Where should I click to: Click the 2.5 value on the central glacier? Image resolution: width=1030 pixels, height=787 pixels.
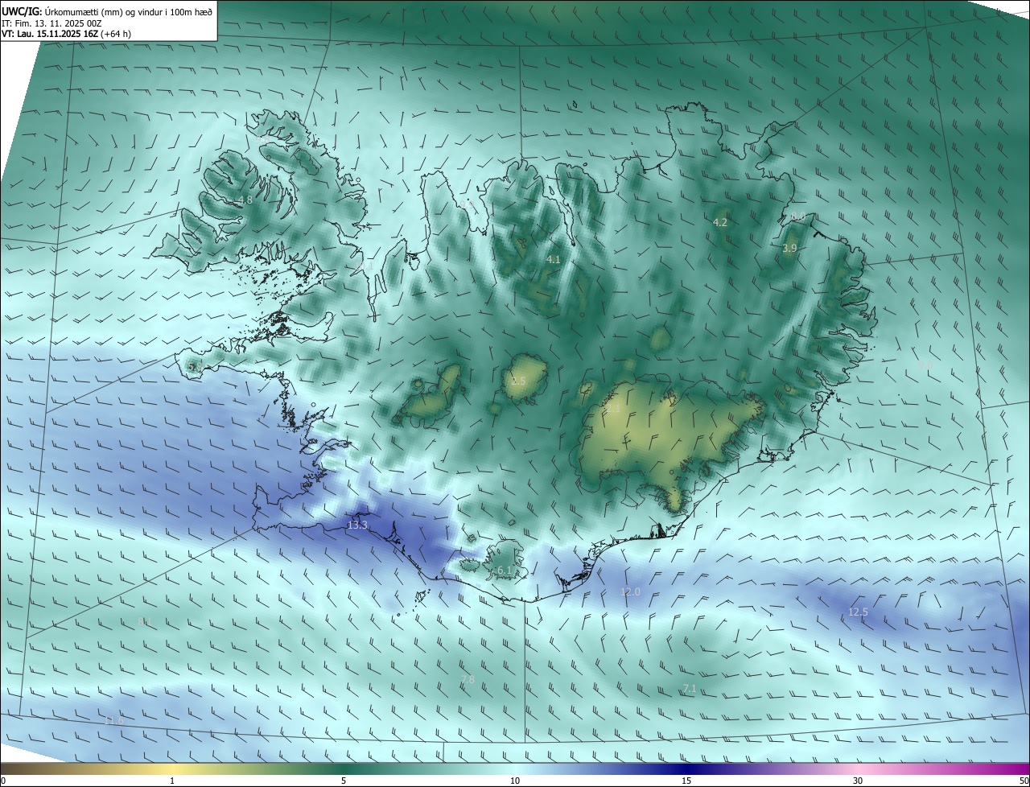518,381
